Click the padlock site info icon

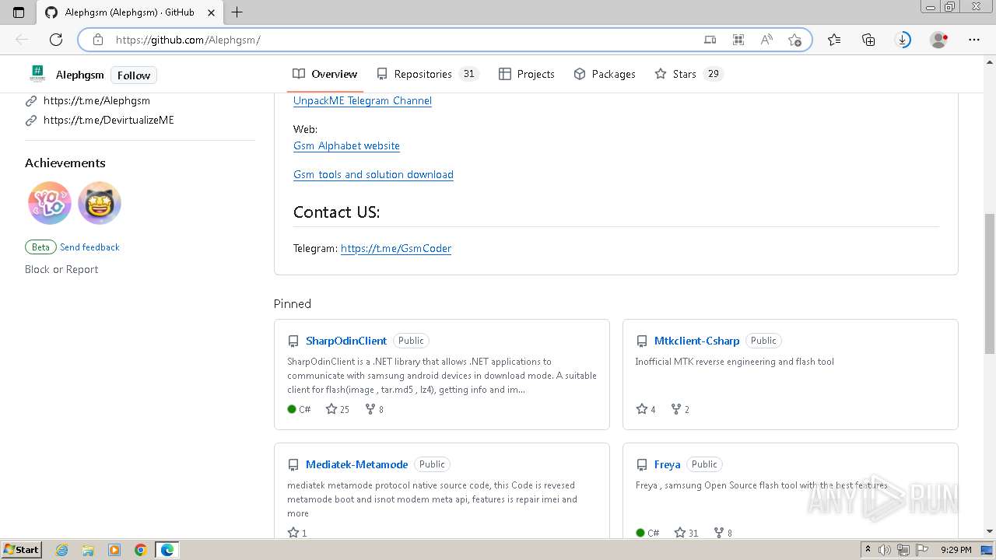97,40
